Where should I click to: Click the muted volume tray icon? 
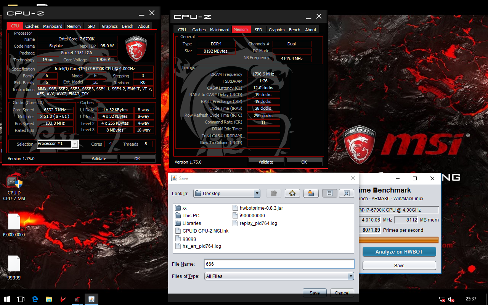pos(451,299)
